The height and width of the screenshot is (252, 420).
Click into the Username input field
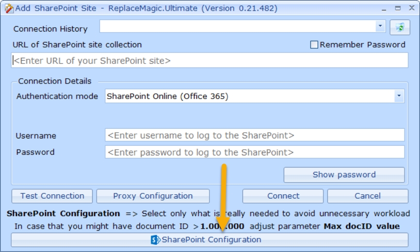pyautogui.click(x=255, y=135)
